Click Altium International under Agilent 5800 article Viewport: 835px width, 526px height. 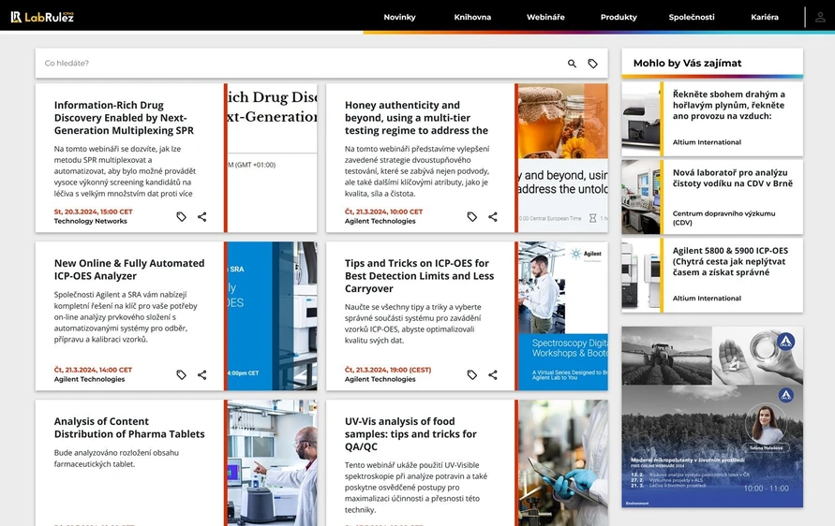[706, 299]
